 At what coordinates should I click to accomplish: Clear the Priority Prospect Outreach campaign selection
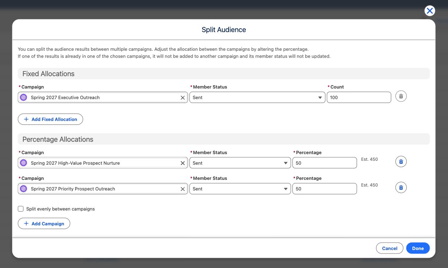tap(183, 189)
